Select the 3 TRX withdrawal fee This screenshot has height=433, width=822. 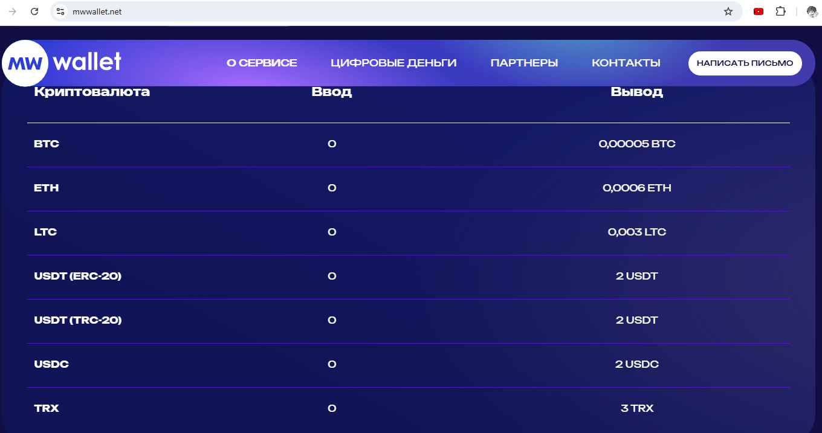[636, 408]
